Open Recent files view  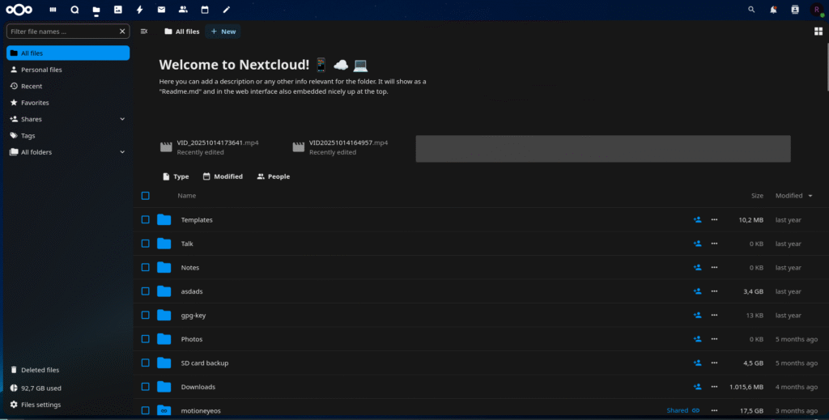point(32,86)
